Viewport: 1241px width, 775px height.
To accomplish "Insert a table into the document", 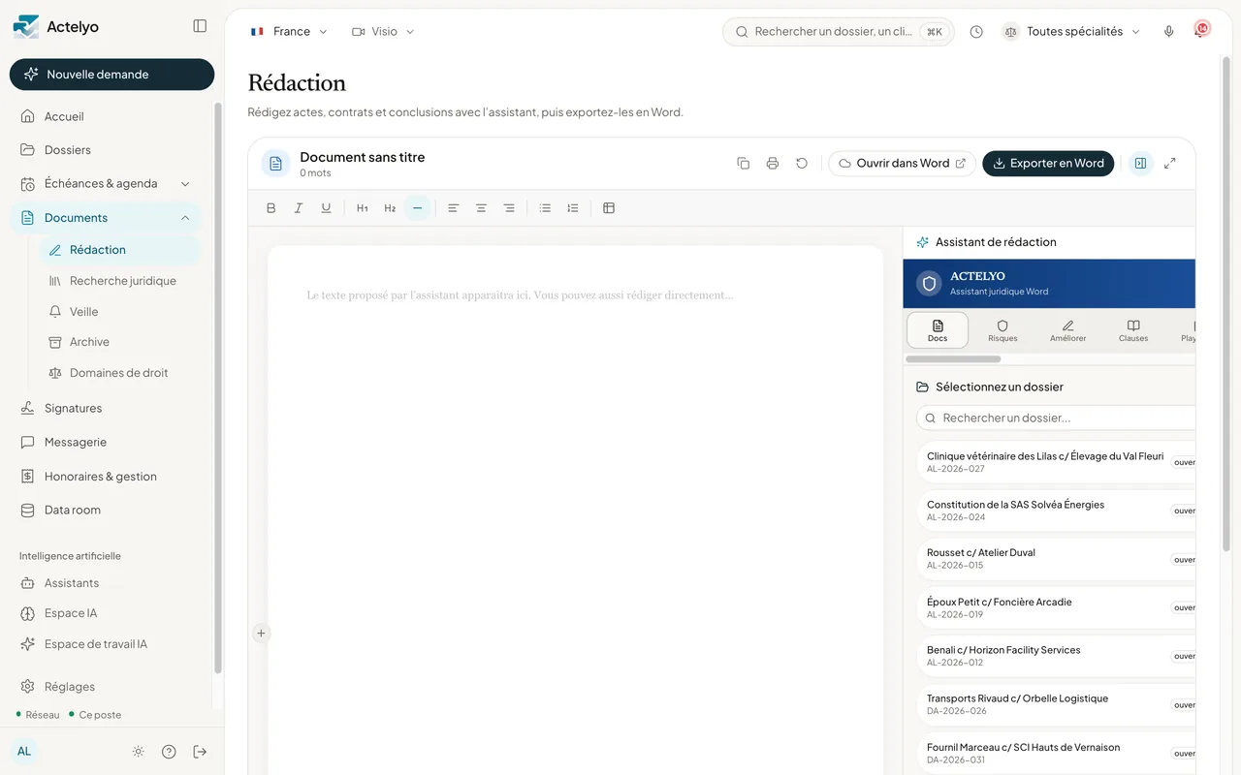I will (x=609, y=208).
